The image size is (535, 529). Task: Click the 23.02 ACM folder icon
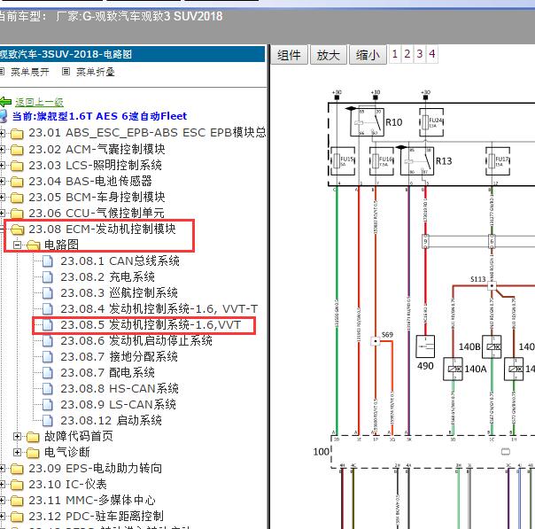[x=17, y=150]
